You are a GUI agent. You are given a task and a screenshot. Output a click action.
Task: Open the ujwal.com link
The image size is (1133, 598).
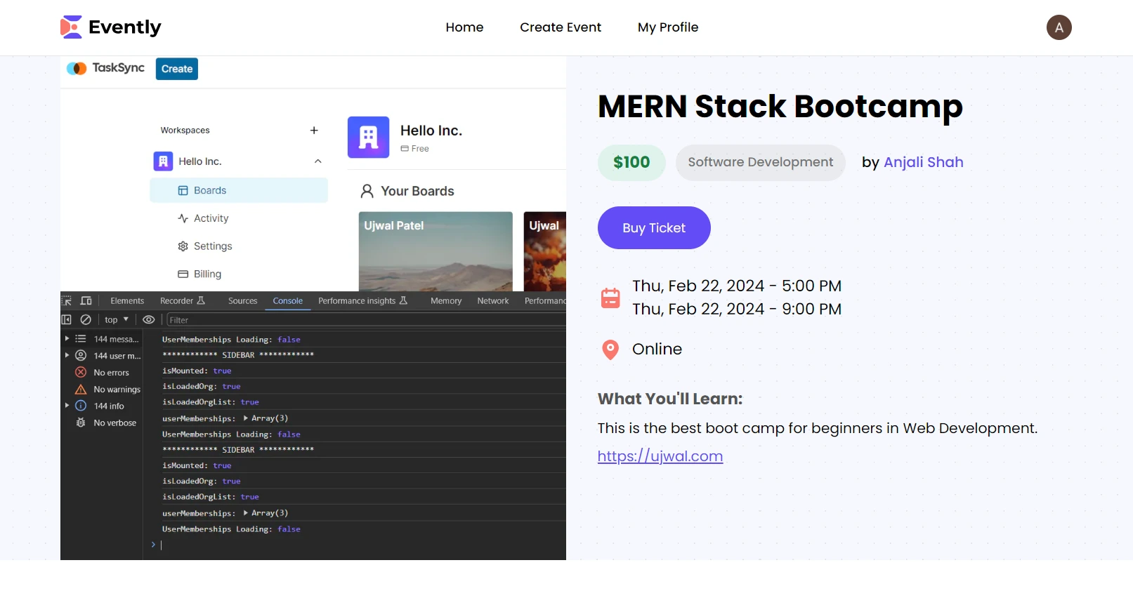[660, 456]
